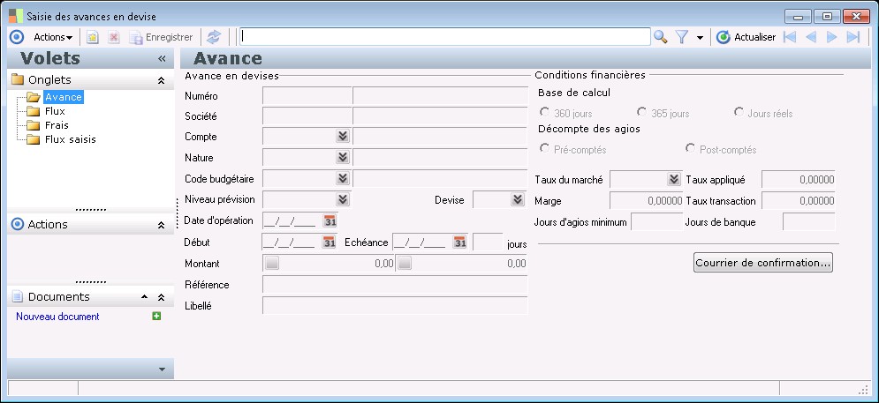Click the Documents up arrow
The height and width of the screenshot is (403, 879).
click(144, 297)
